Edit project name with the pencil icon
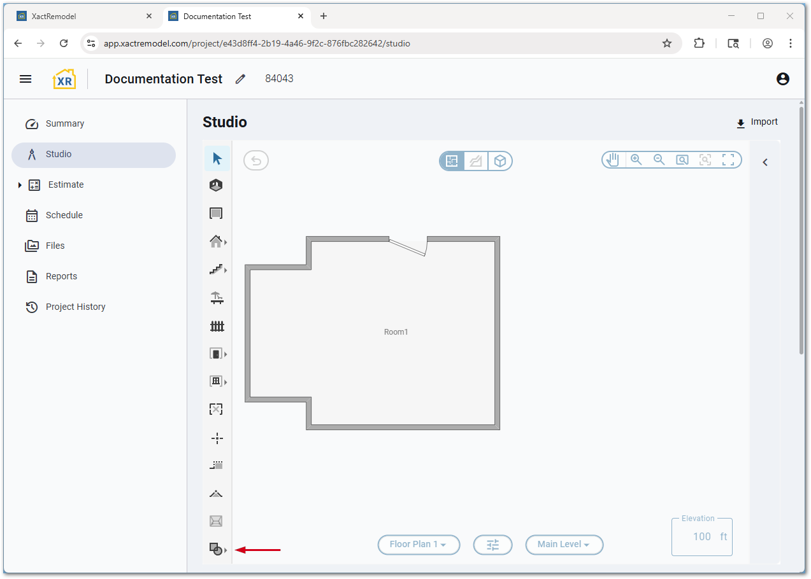The height and width of the screenshot is (579, 811). click(x=240, y=80)
